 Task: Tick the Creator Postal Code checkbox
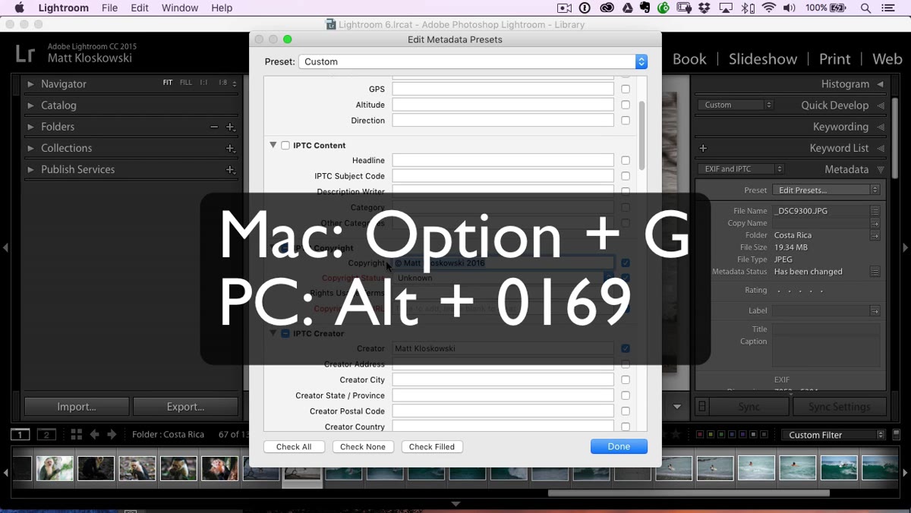pos(626,411)
